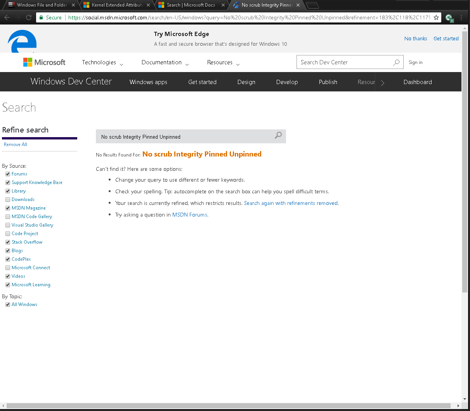Enable the Downloads source filter

(7, 199)
